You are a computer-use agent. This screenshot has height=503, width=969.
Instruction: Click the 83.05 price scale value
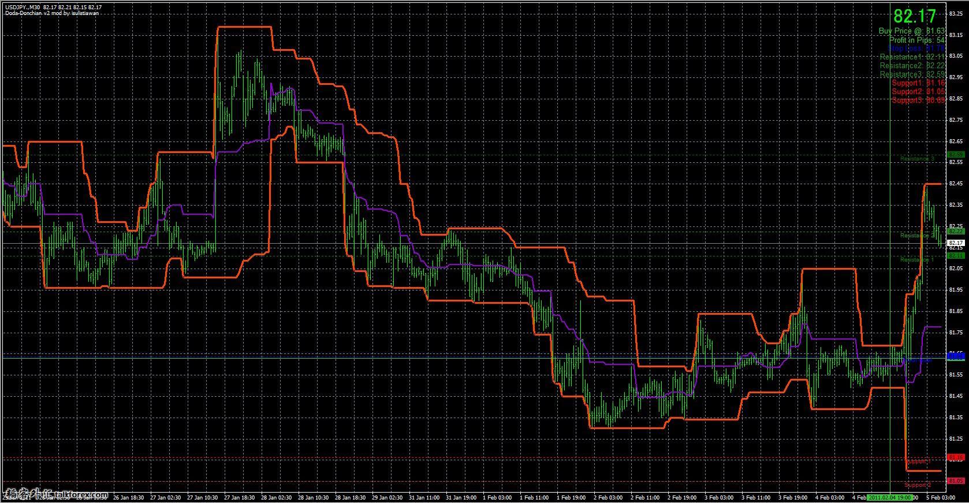pyautogui.click(x=956, y=57)
